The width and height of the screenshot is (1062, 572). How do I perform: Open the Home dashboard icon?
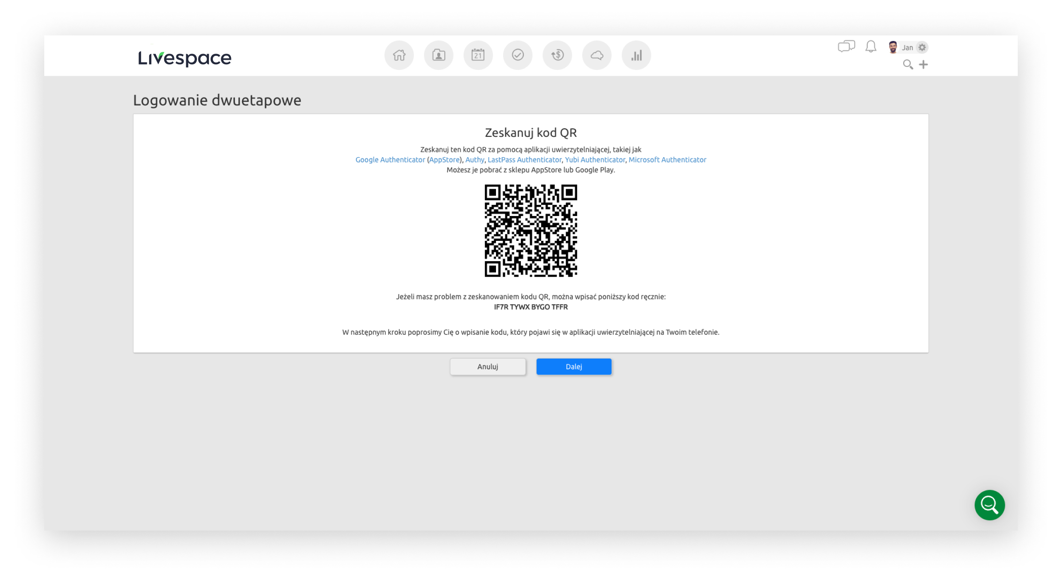[399, 55]
